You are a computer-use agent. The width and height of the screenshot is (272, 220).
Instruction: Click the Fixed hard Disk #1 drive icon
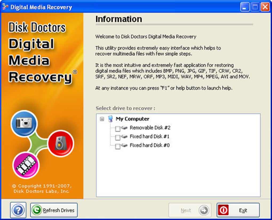click(124, 137)
